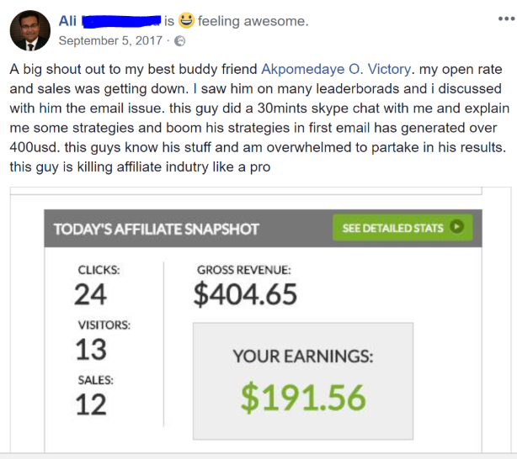This screenshot has width=517, height=459.
Task: Click the feeling awesome status text
Action: tap(253, 21)
